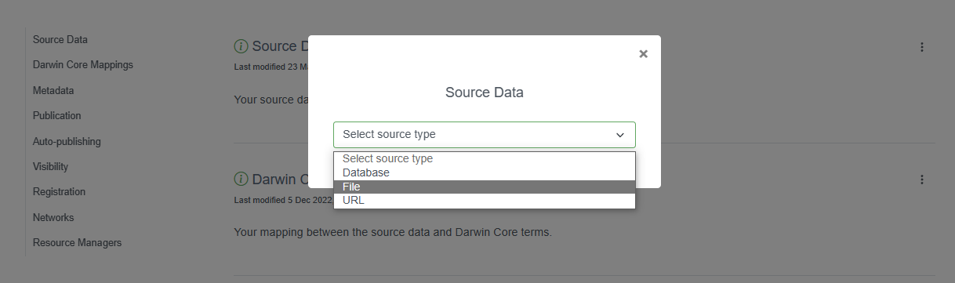Viewport: 955px width, 283px height.
Task: Choose the URL option in the list
Action: 484,200
